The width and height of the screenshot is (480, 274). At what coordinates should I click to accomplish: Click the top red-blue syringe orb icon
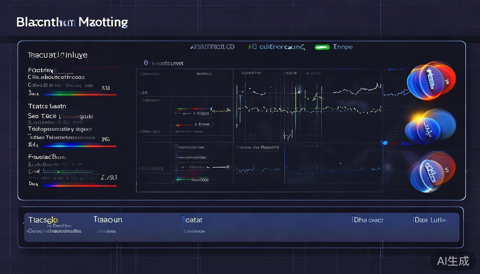[x=431, y=80]
